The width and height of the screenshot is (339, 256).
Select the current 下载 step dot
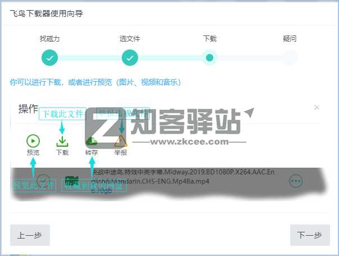209,57
